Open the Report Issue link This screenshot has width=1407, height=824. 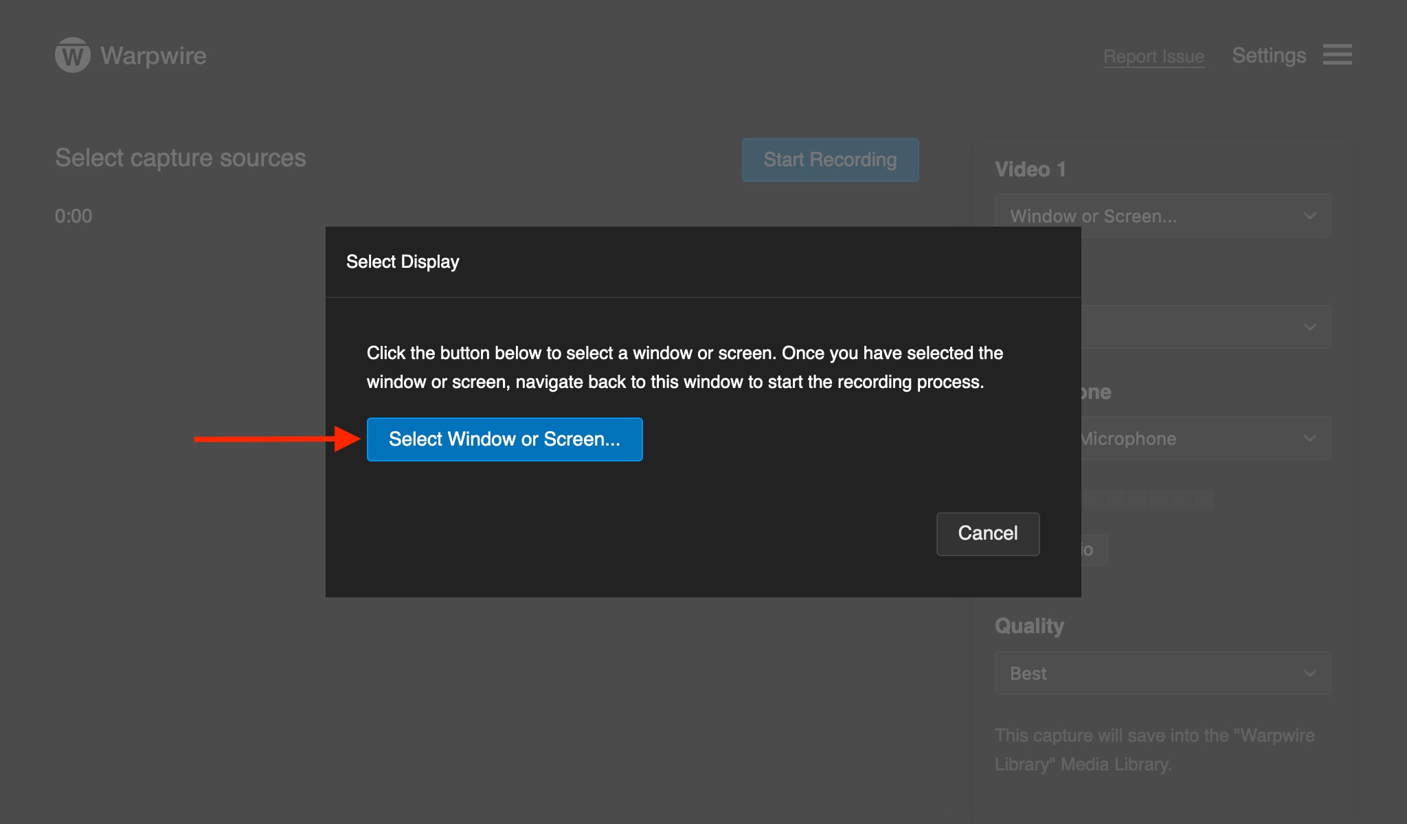[x=1153, y=56]
